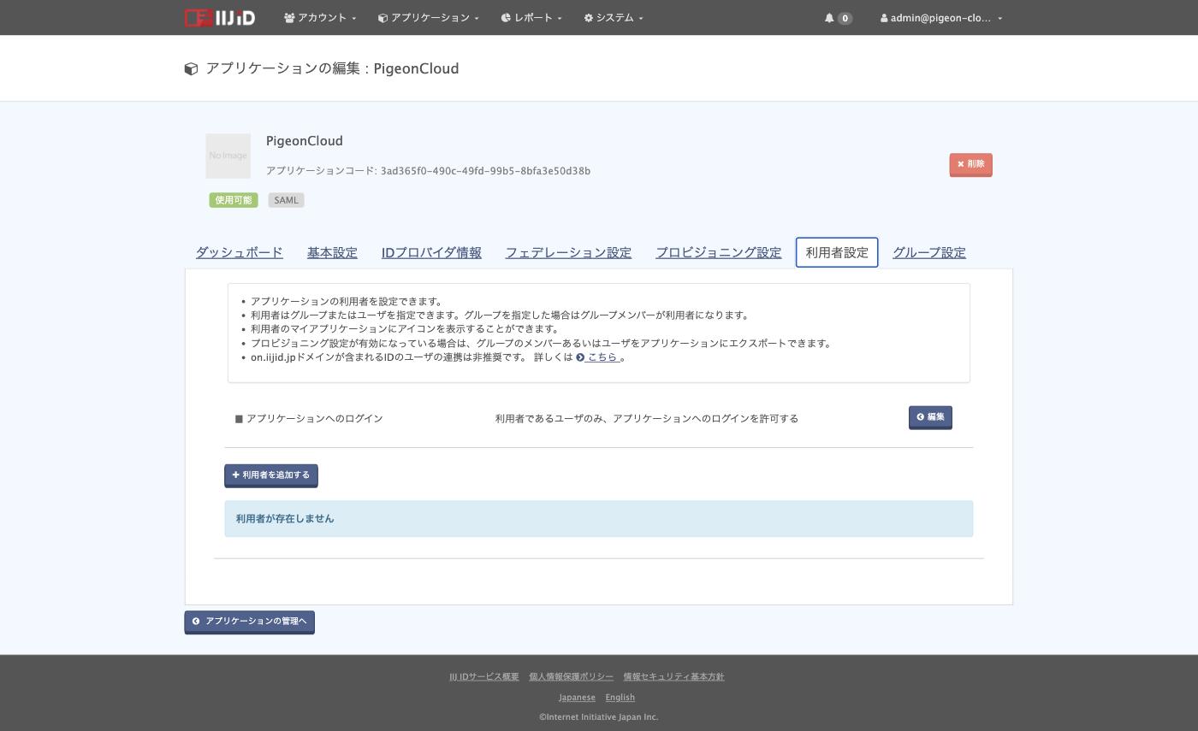Click the 利用者であるユーザのみ login permission text
The height and width of the screenshot is (731, 1198).
point(647,418)
